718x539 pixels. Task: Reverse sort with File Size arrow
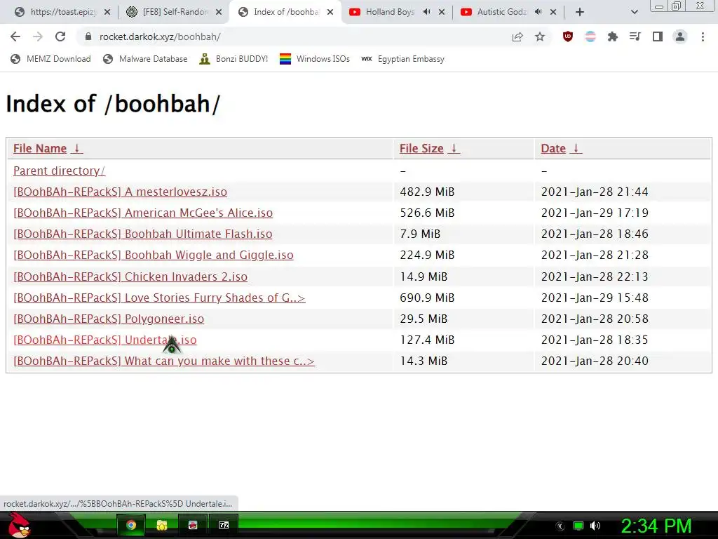pos(454,149)
